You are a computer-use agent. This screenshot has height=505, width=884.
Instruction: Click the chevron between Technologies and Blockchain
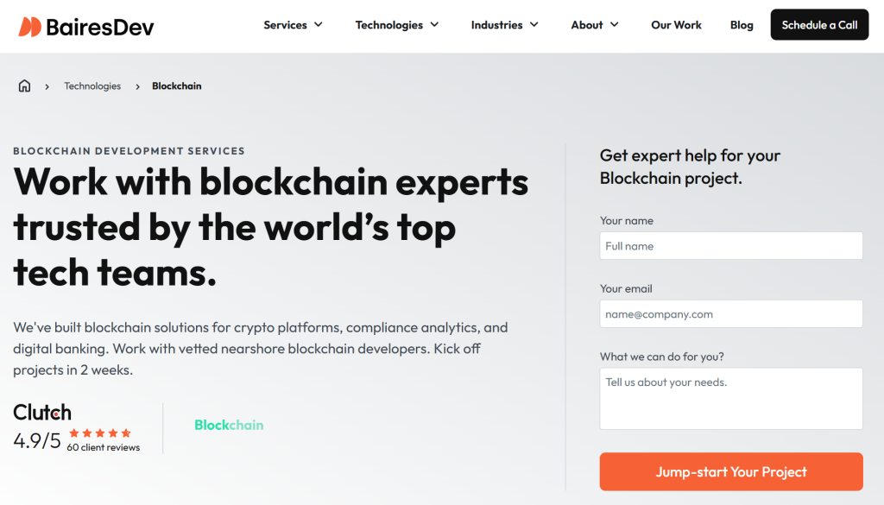[137, 86]
